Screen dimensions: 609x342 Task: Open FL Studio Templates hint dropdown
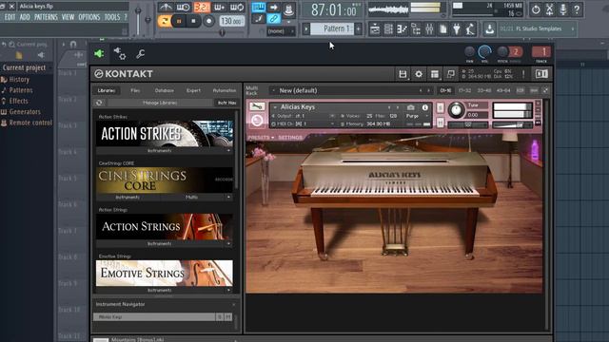538,28
